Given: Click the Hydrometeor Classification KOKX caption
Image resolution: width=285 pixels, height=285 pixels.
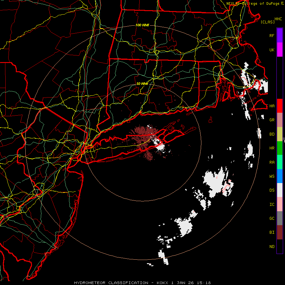Looking at the screenshot, I should pos(142,283).
